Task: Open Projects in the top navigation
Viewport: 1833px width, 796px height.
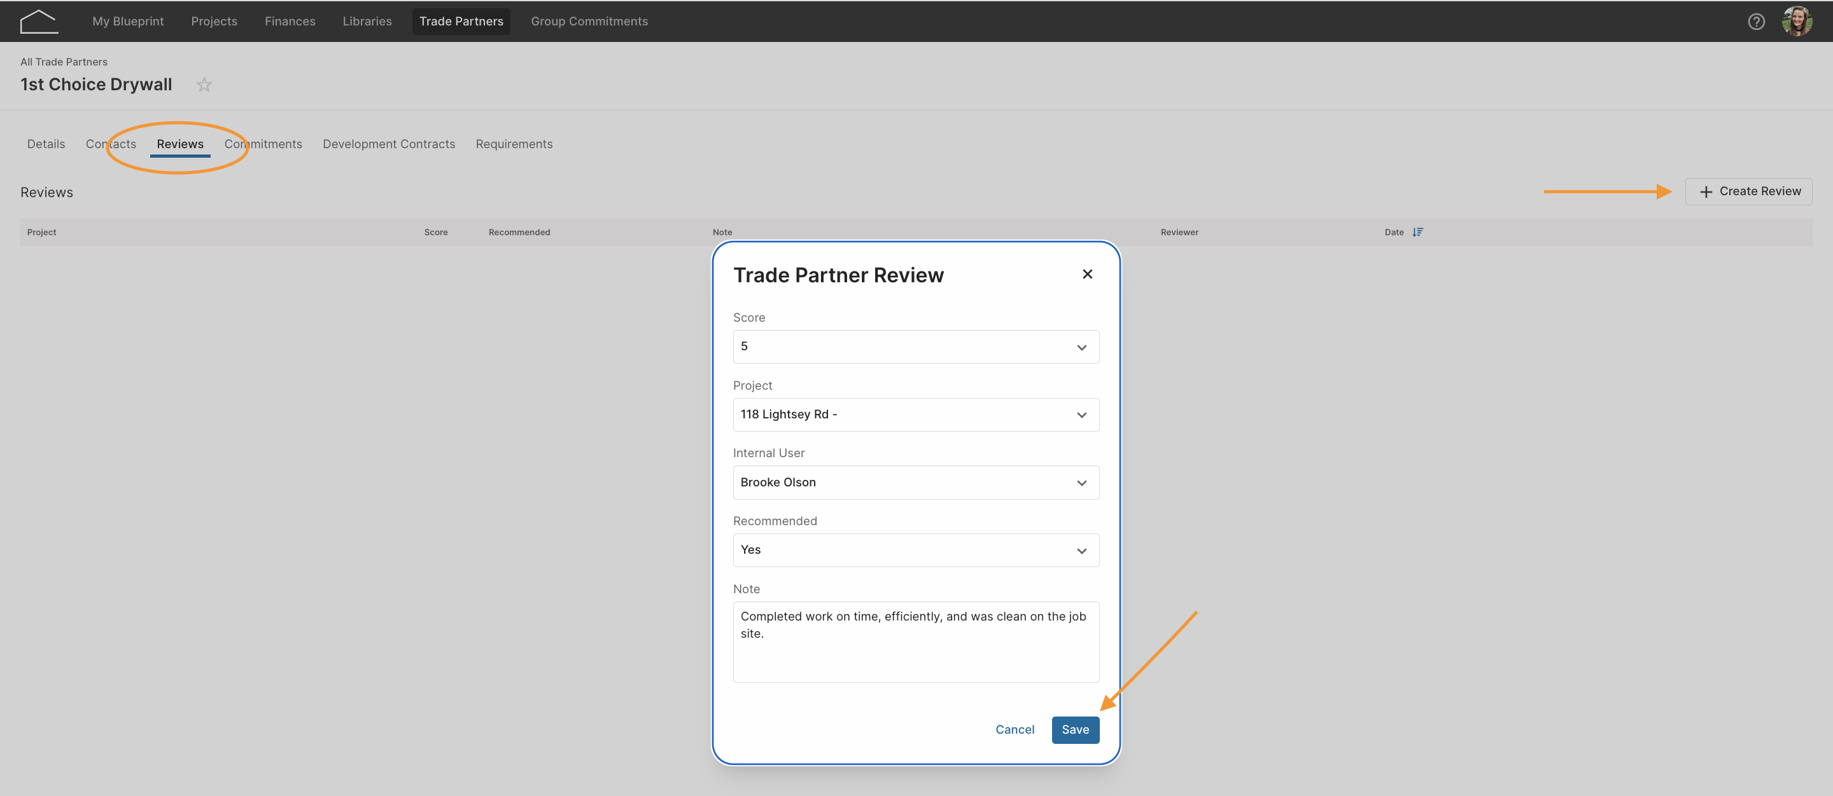Action: coord(214,22)
